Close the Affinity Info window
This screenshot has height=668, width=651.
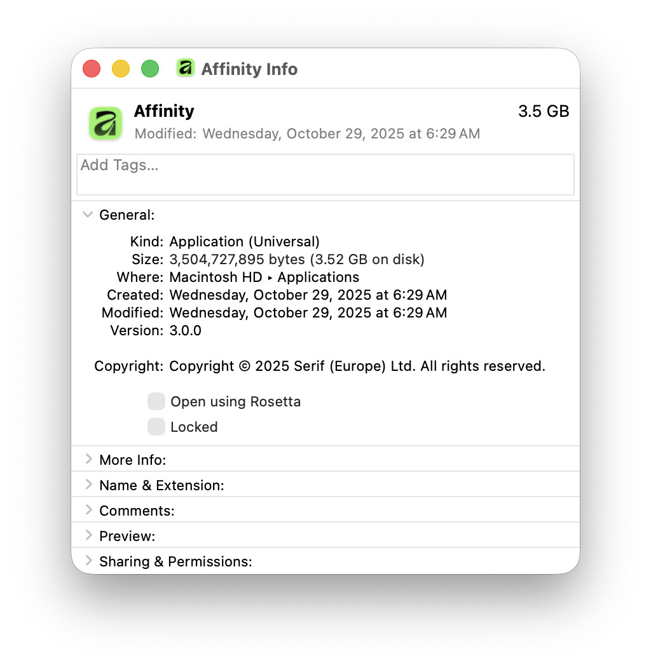click(92, 69)
